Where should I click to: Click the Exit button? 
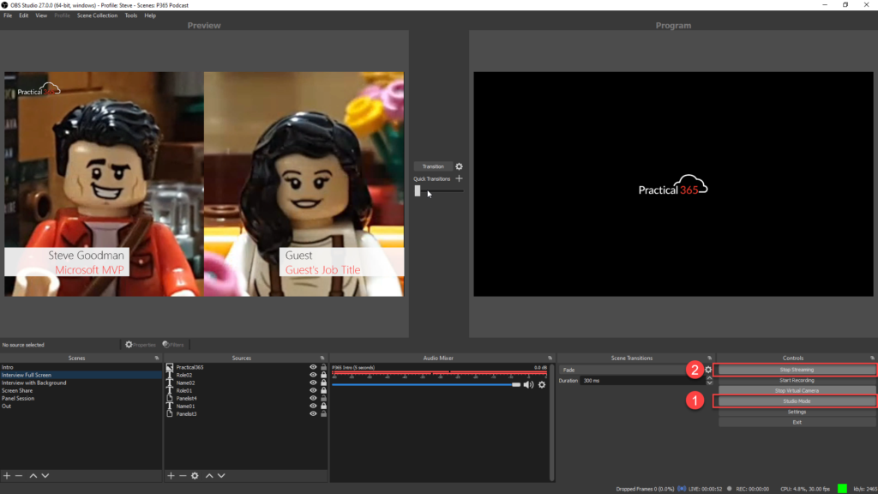[797, 422]
